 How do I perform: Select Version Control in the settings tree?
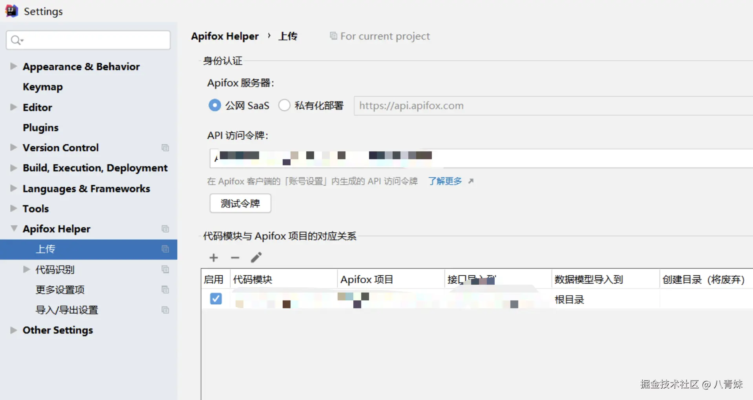pyautogui.click(x=61, y=147)
